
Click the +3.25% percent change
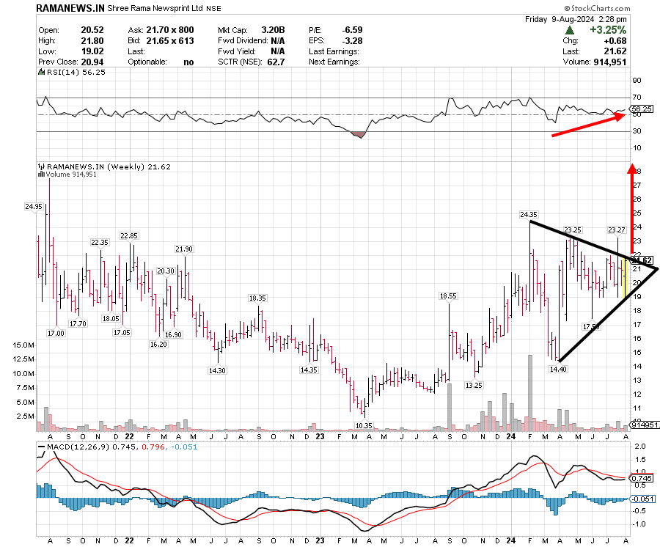coord(608,30)
